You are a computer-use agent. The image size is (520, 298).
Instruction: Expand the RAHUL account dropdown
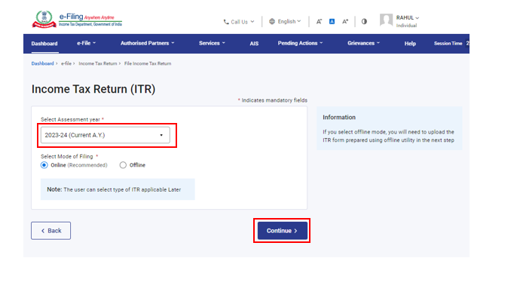point(408,18)
